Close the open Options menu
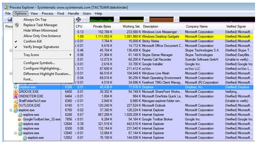This screenshot has width=257, height=143. pos(21,14)
